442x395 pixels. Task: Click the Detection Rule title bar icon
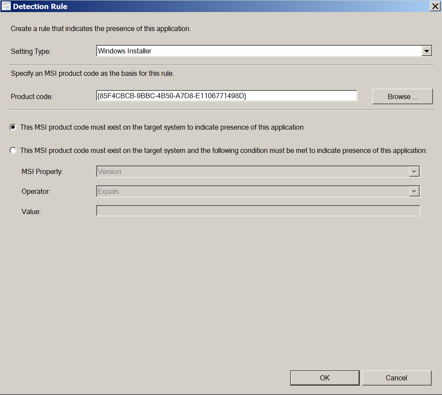pos(6,6)
